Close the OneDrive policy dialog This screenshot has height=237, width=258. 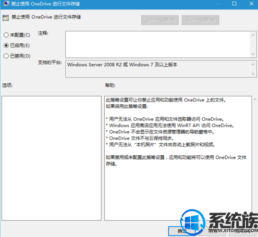[251, 4]
